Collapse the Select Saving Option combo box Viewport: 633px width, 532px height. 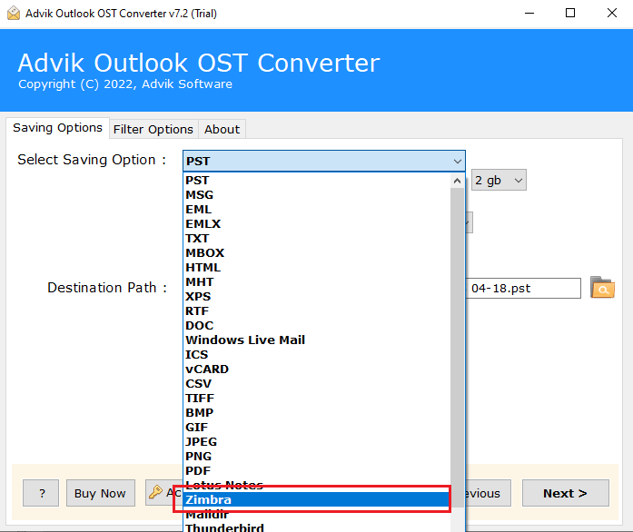tap(324, 161)
